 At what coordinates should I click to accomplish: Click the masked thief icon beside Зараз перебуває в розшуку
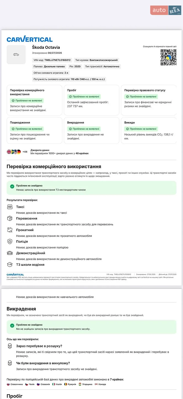click(10, 346)
